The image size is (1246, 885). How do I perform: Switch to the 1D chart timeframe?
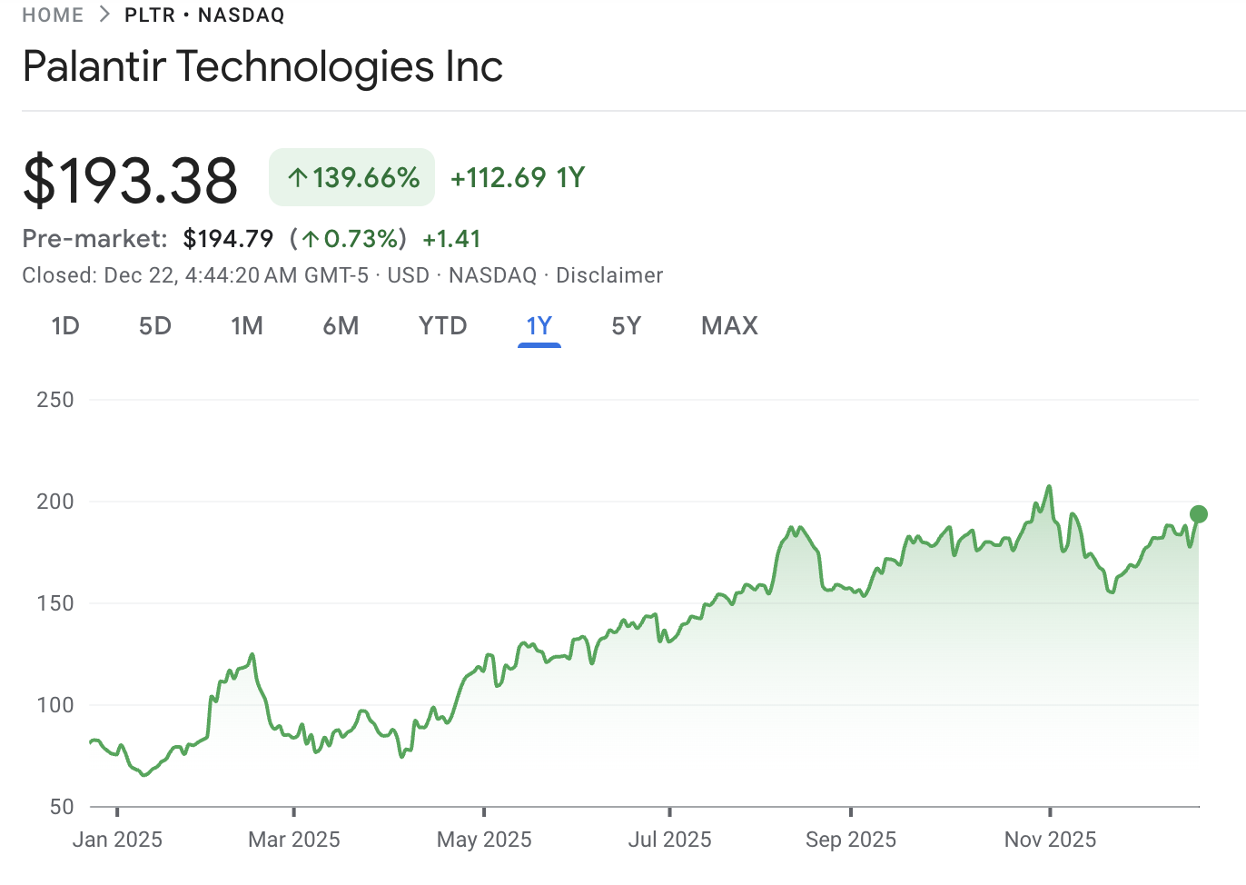point(64,325)
